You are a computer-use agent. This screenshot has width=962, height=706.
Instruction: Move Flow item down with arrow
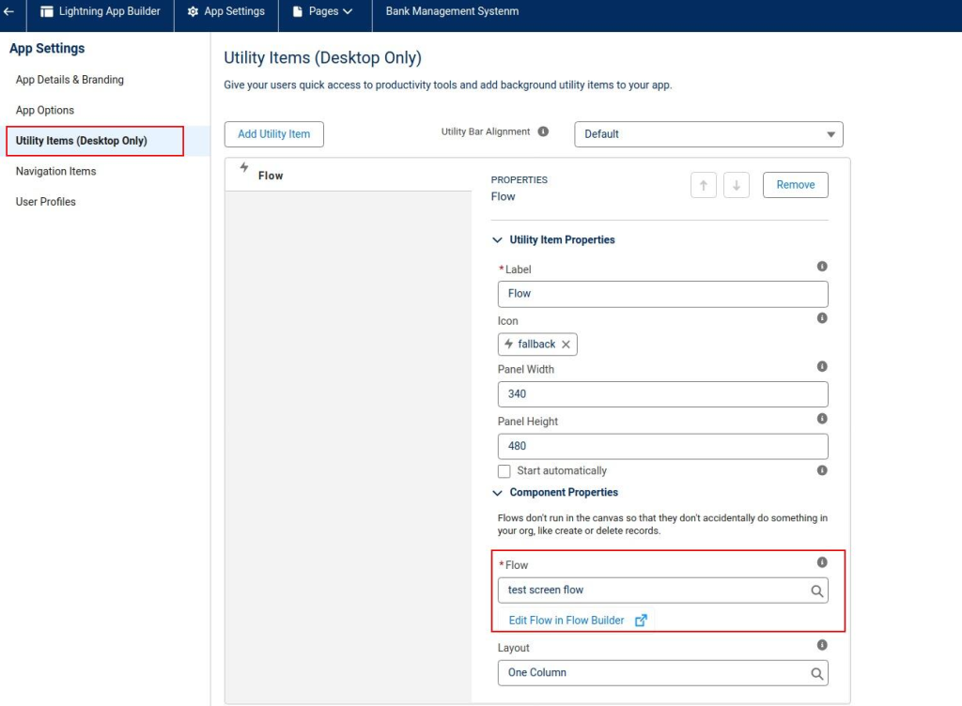[x=737, y=185]
